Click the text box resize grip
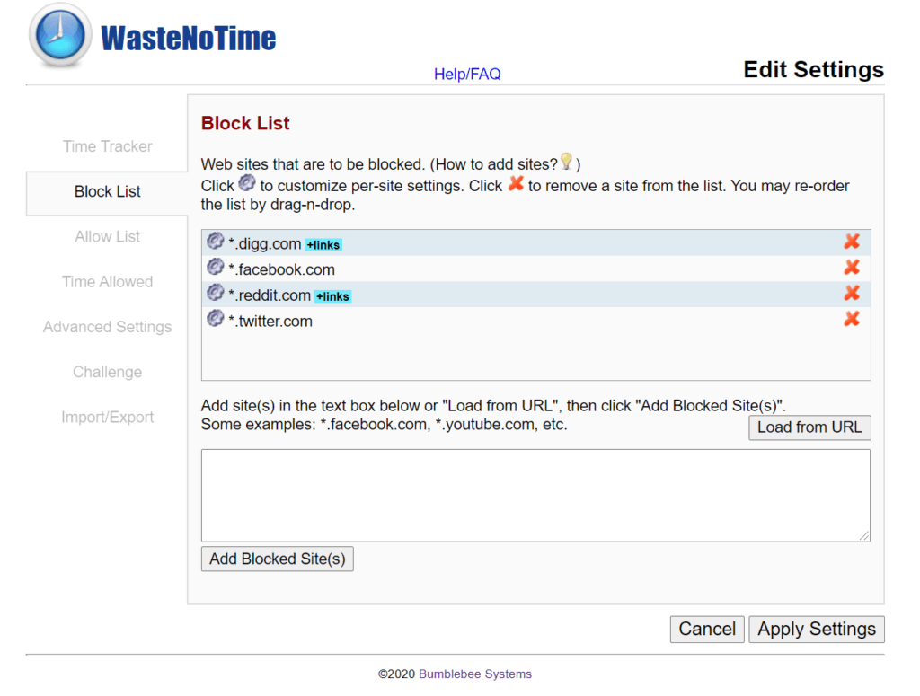Image resolution: width=920 pixels, height=696 pixels. coord(864,535)
